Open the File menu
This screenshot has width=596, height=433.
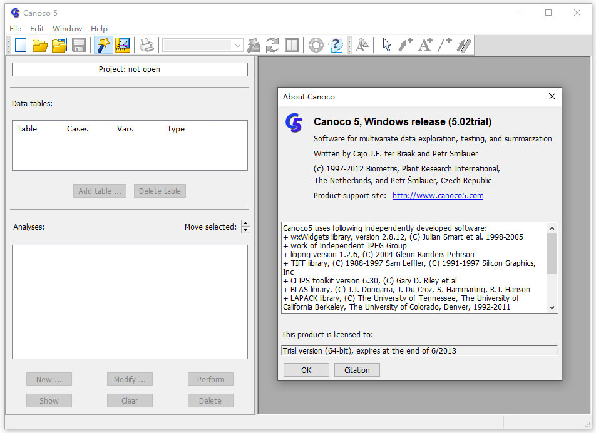(x=15, y=29)
